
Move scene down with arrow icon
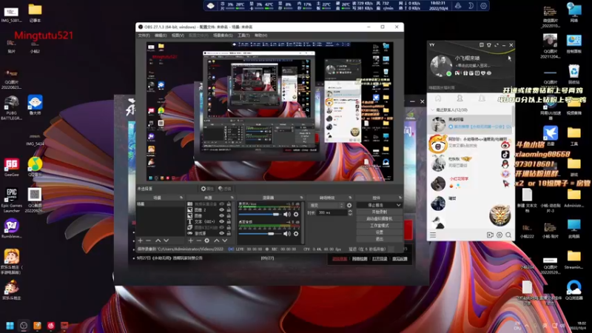pyautogui.click(x=166, y=240)
